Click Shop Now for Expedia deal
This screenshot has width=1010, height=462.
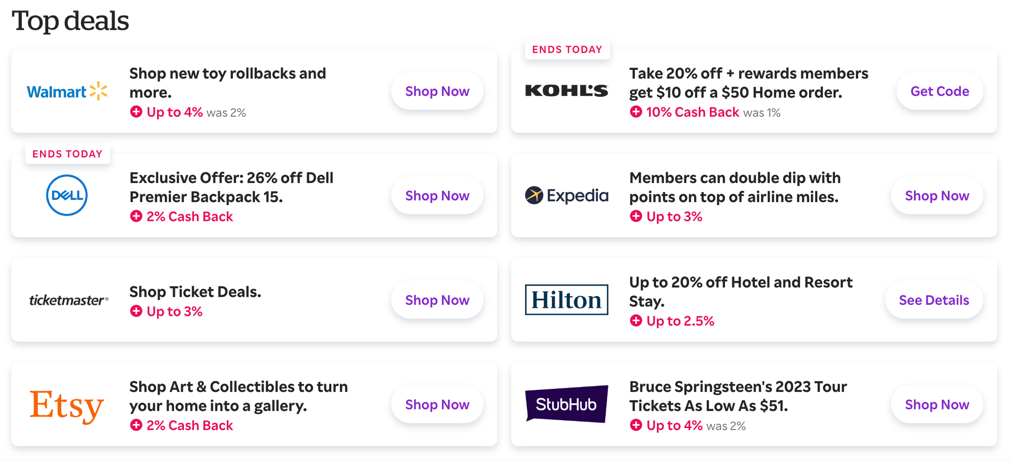(x=937, y=195)
